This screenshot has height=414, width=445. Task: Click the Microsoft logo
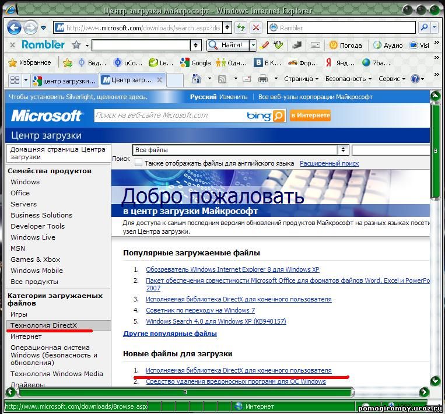47,116
